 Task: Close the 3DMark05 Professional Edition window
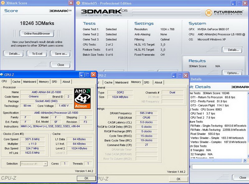(x=245, y=3)
